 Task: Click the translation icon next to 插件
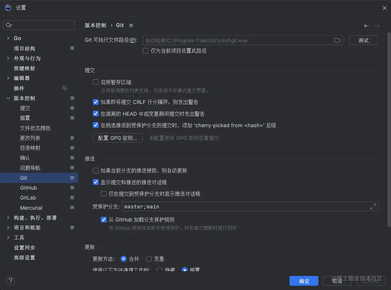[64, 88]
